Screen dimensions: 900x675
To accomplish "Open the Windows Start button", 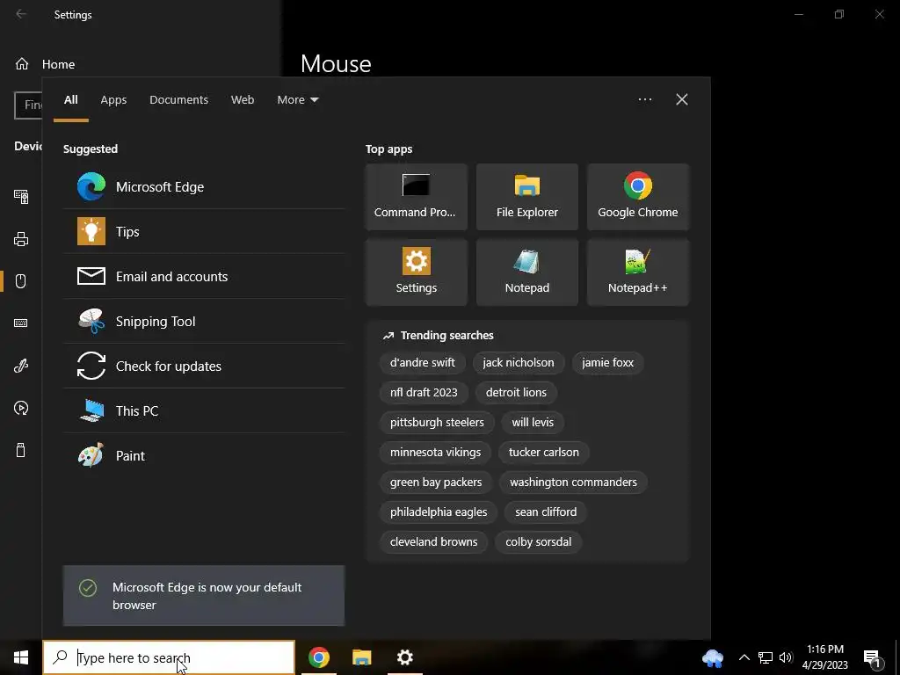I will 21,657.
